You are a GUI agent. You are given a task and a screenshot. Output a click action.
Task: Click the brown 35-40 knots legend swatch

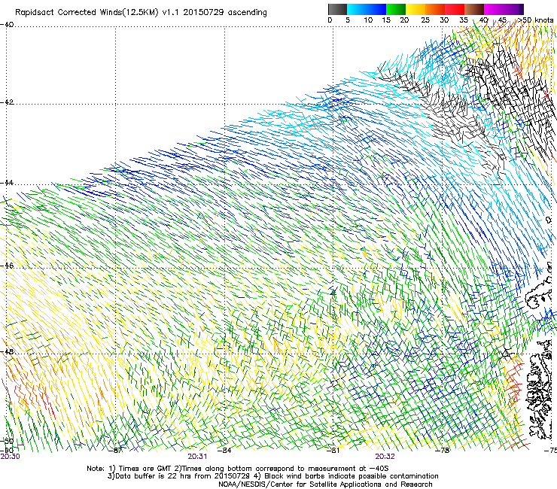click(x=474, y=9)
